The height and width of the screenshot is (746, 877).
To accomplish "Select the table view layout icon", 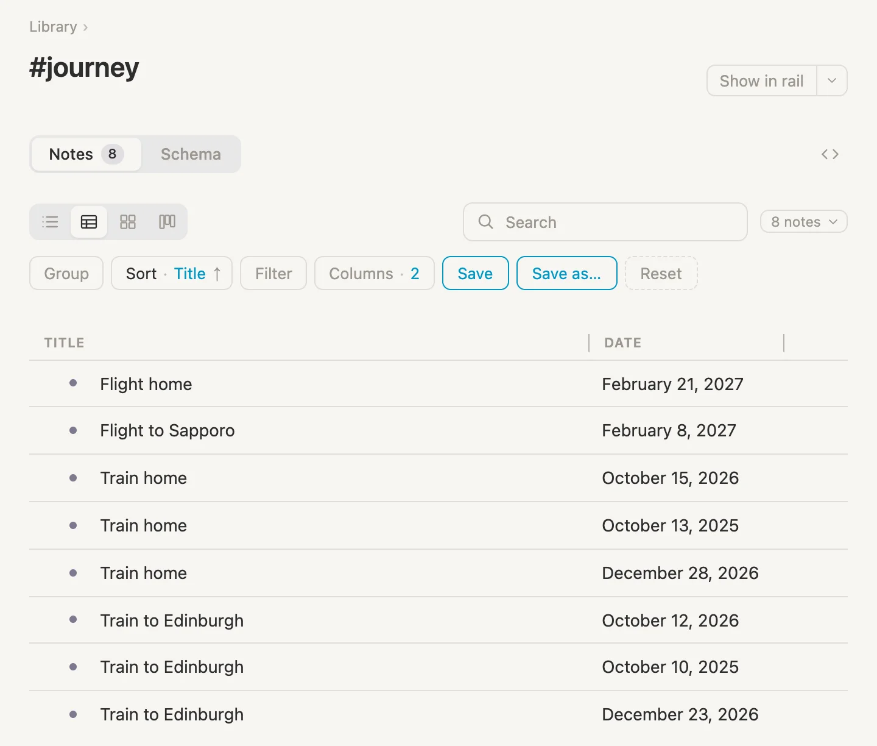I will tap(89, 222).
